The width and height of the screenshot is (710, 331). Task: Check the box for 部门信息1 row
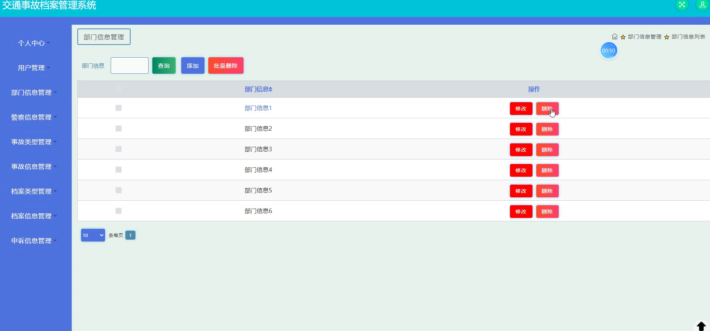(x=119, y=108)
